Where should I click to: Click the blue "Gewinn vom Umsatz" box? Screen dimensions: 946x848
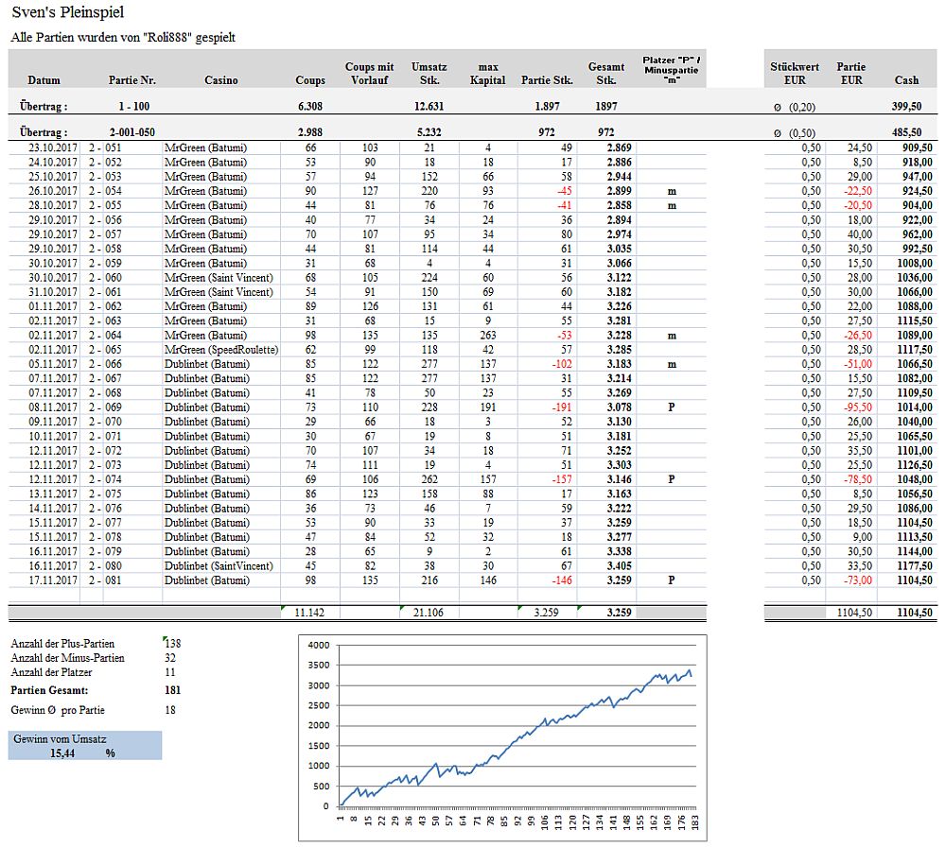(85, 745)
